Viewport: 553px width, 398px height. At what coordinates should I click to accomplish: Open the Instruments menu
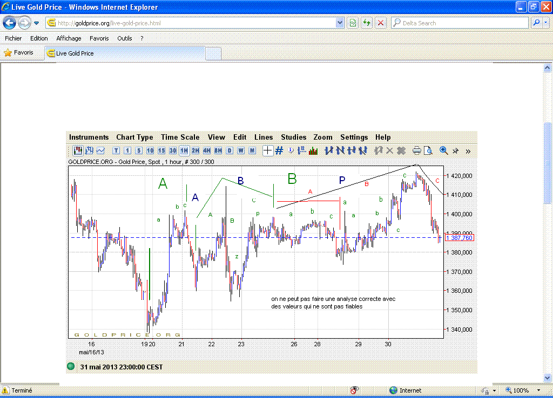(x=89, y=138)
